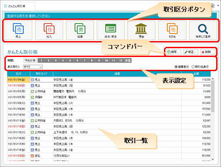Sort by the 取引タイプ column header
The image size is (221, 167).
[x=42, y=74]
